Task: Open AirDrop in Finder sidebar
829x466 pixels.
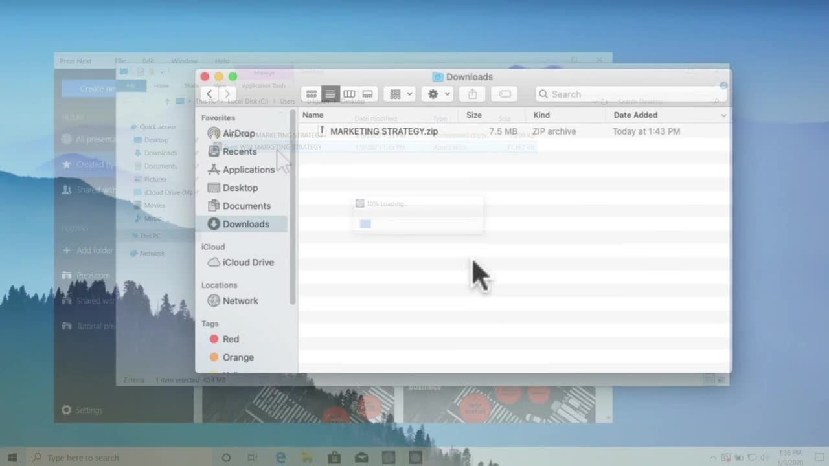Action: (232, 133)
